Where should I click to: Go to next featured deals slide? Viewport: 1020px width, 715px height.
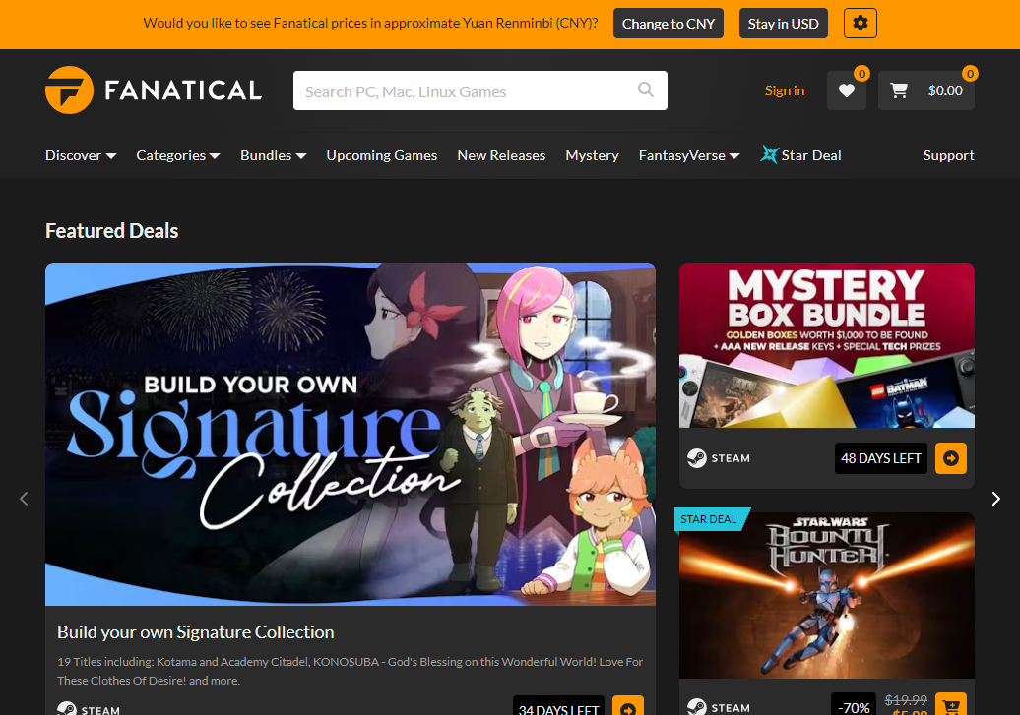pos(996,499)
